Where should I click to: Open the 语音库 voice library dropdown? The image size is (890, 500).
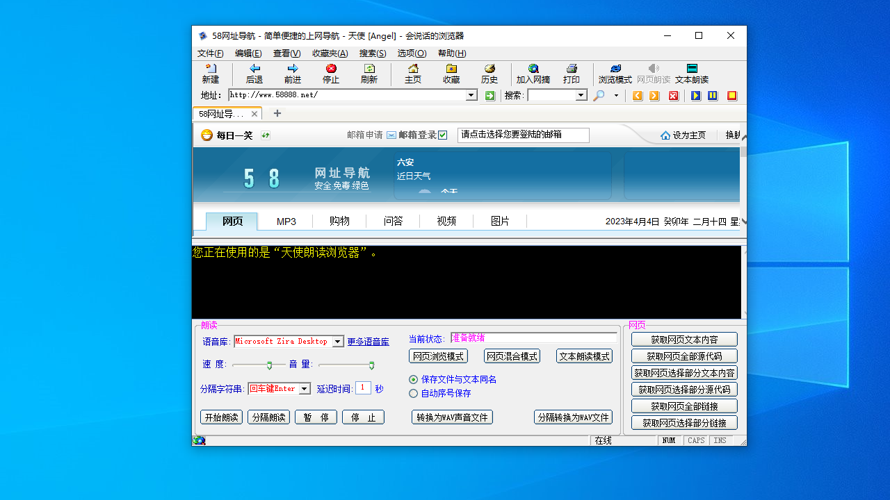pos(338,341)
